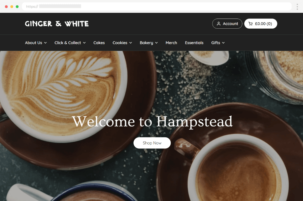View the £0.00 (0) basket
The height and width of the screenshot is (201, 303).
(261, 24)
